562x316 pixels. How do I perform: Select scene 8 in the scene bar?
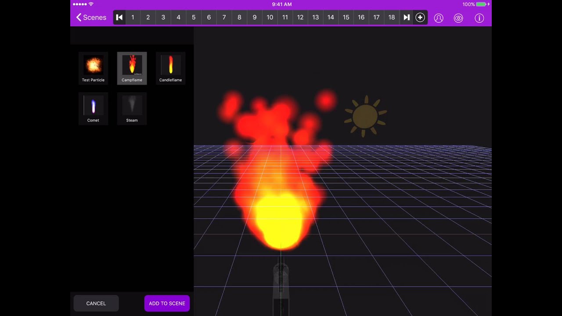[x=239, y=18]
